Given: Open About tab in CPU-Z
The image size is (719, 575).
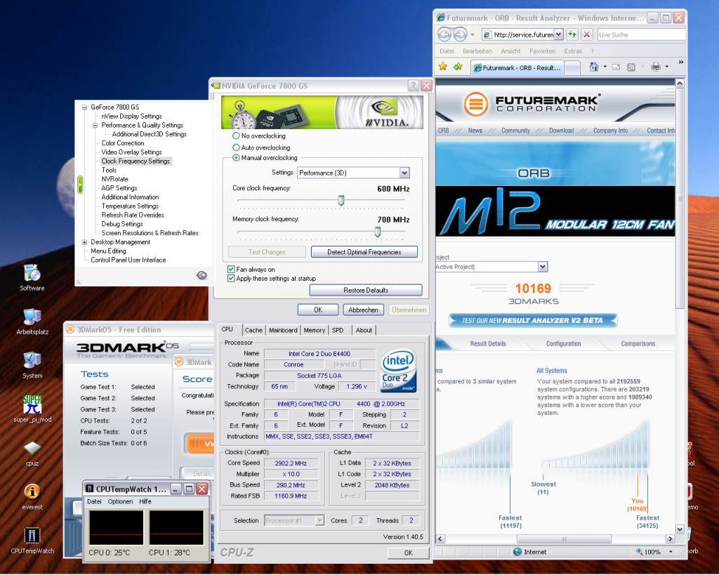Looking at the screenshot, I should coord(364,330).
